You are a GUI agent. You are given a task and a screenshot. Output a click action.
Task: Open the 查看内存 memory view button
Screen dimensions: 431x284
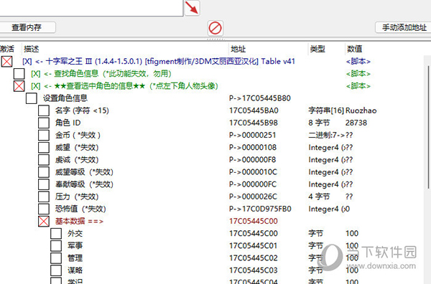[x=27, y=27]
